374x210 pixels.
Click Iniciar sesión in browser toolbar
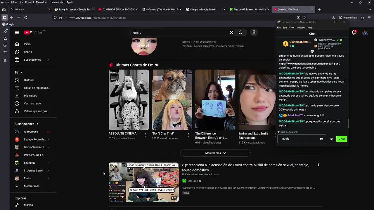click(x=348, y=17)
